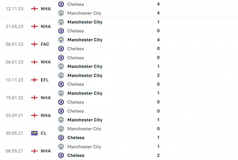This screenshot has width=238, height=160.
Task: Click Manchester City crest in 21.05.23 match
Action: tap(61, 22)
